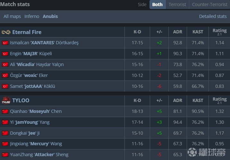230x160 pixels.
Task: Click the Chinese flag beside Mercury
Action: pos(5,144)
